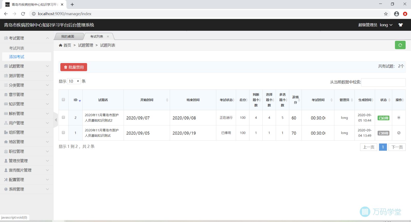Expand the 分类管理 menu
Image resolution: width=411 pixels, height=222 pixels.
coord(27,85)
